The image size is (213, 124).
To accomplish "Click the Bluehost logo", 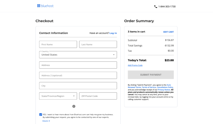I will (45, 6).
